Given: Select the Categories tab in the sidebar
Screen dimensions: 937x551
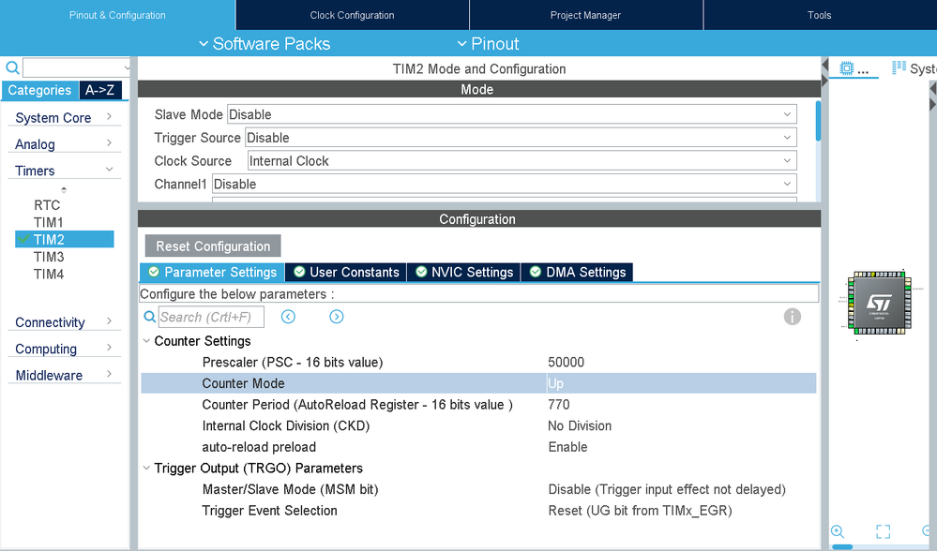Looking at the screenshot, I should coord(39,90).
